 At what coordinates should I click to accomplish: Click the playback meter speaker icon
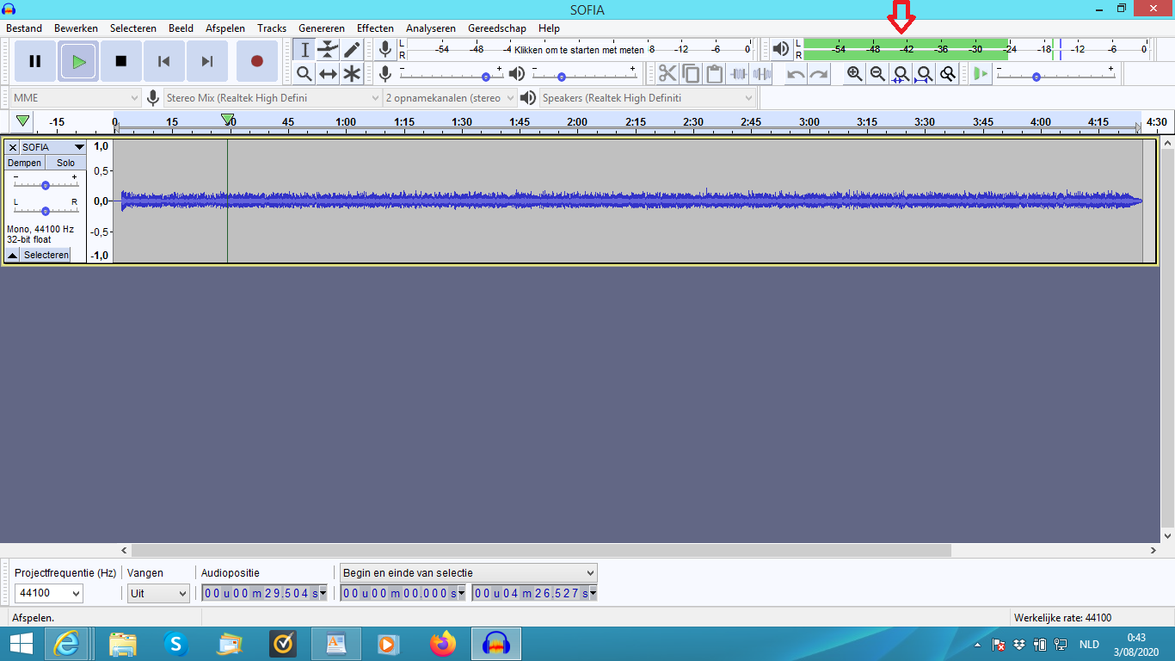coord(780,49)
